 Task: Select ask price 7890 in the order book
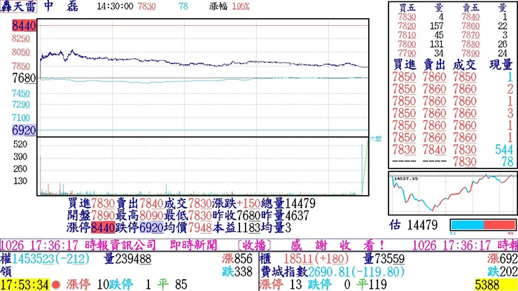[x=470, y=53]
